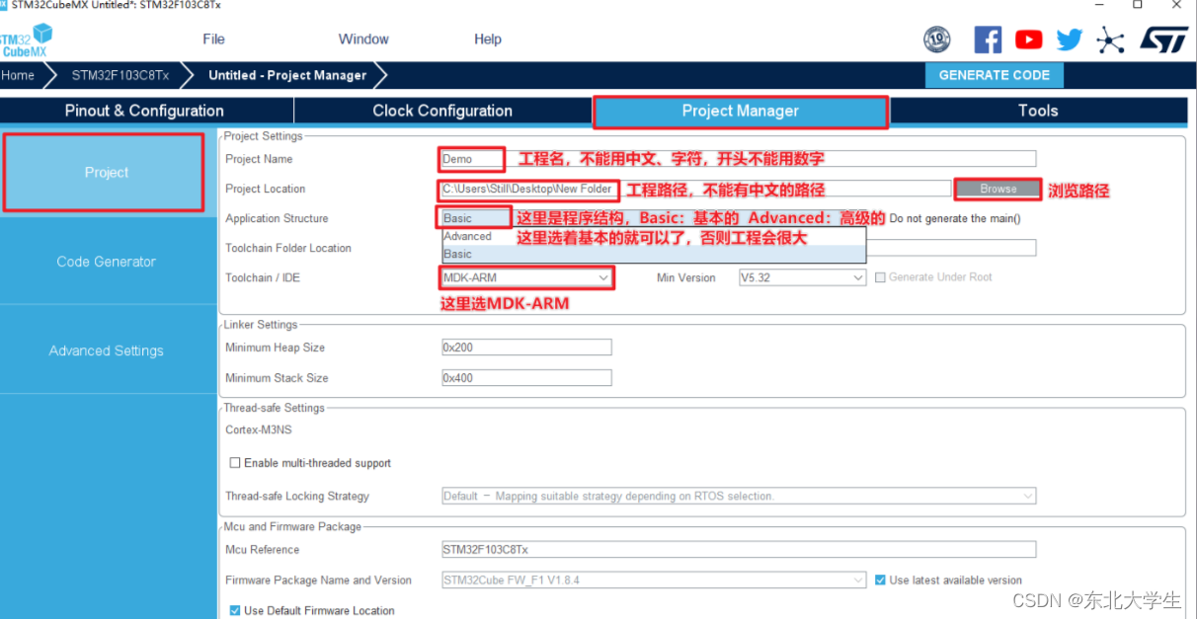Click the Toolchain Folder Location label
Image resolution: width=1197 pixels, height=619 pixels.
click(x=288, y=248)
